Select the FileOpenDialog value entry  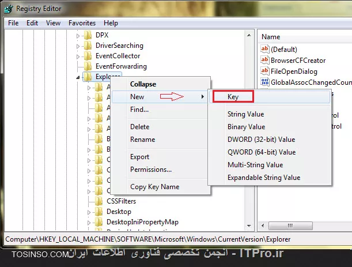[294, 72]
